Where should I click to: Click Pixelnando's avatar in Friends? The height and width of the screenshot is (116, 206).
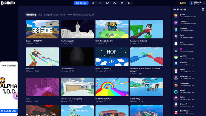[176, 84]
